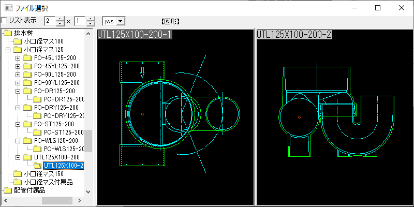Increase the column count spinner showing 2

click(61, 19)
